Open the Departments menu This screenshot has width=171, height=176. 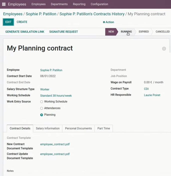(59, 4)
